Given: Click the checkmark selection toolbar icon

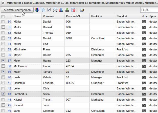Looking at the screenshot, I should pos(49,10).
